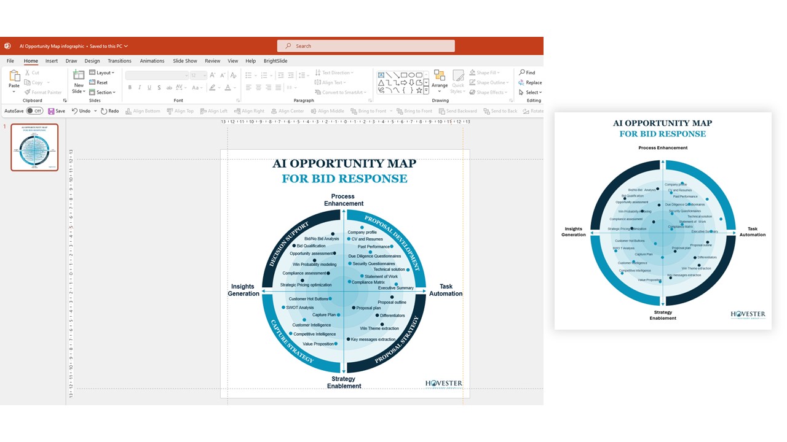Image resolution: width=787 pixels, height=442 pixels.
Task: Pick the straight Line shape
Action: coord(389,75)
